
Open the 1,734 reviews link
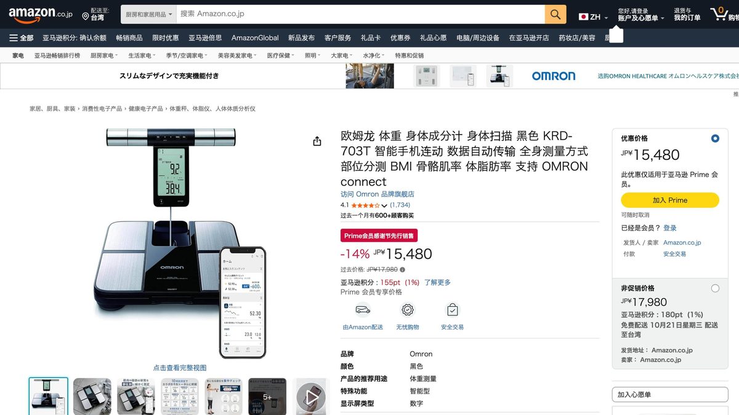point(400,205)
